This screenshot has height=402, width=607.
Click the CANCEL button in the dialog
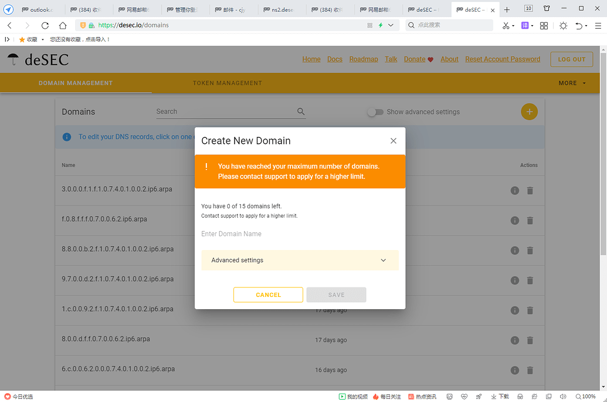[x=268, y=295]
